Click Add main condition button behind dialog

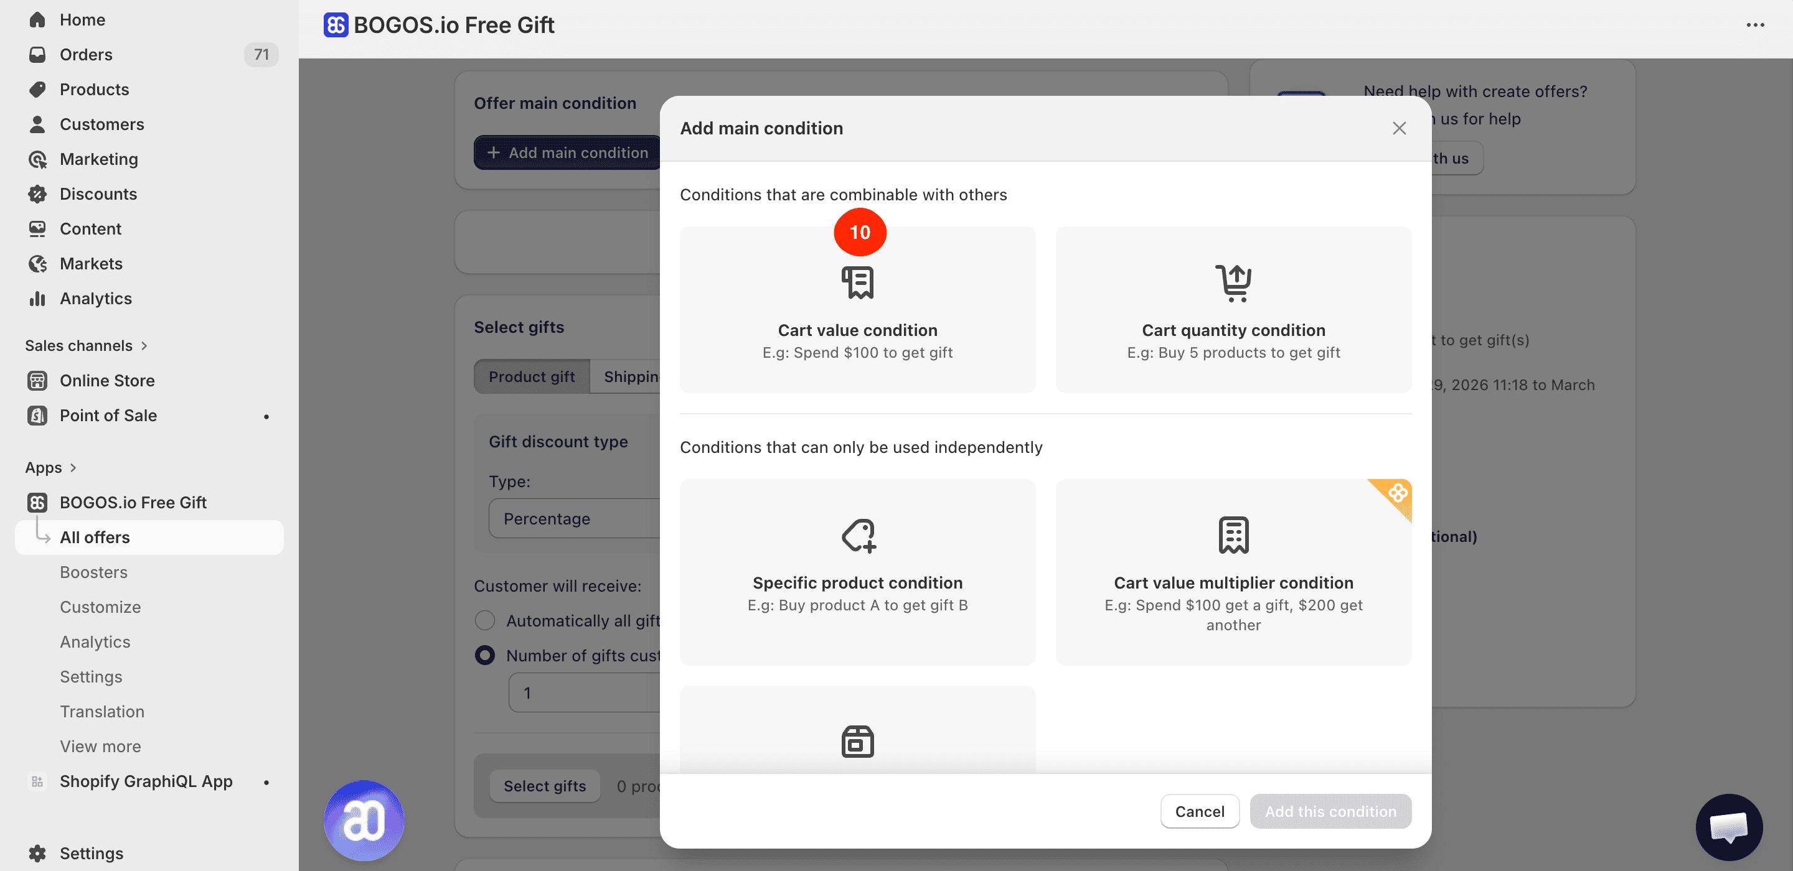click(x=567, y=152)
